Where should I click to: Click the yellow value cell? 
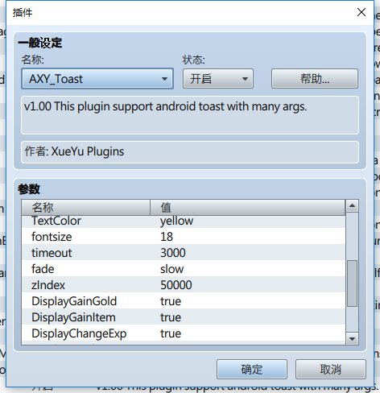coord(176,221)
